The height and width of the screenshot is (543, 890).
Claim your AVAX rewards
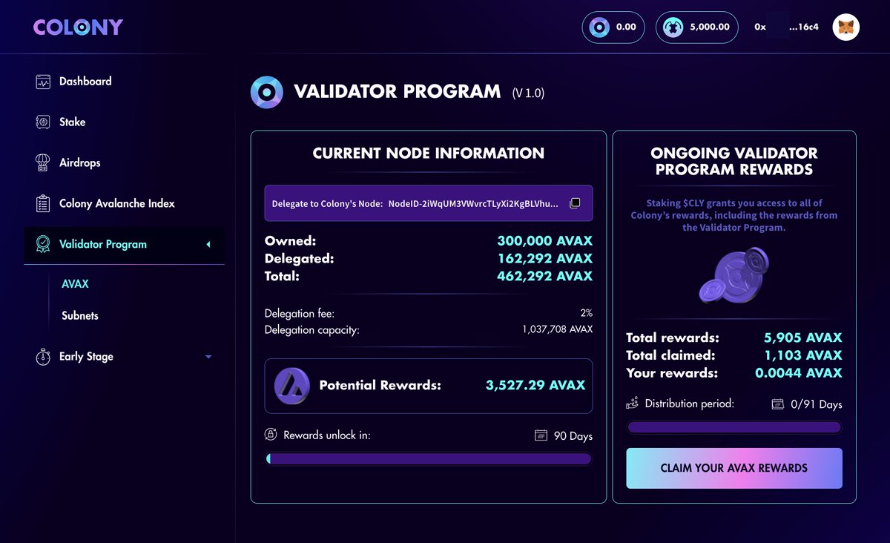point(734,468)
